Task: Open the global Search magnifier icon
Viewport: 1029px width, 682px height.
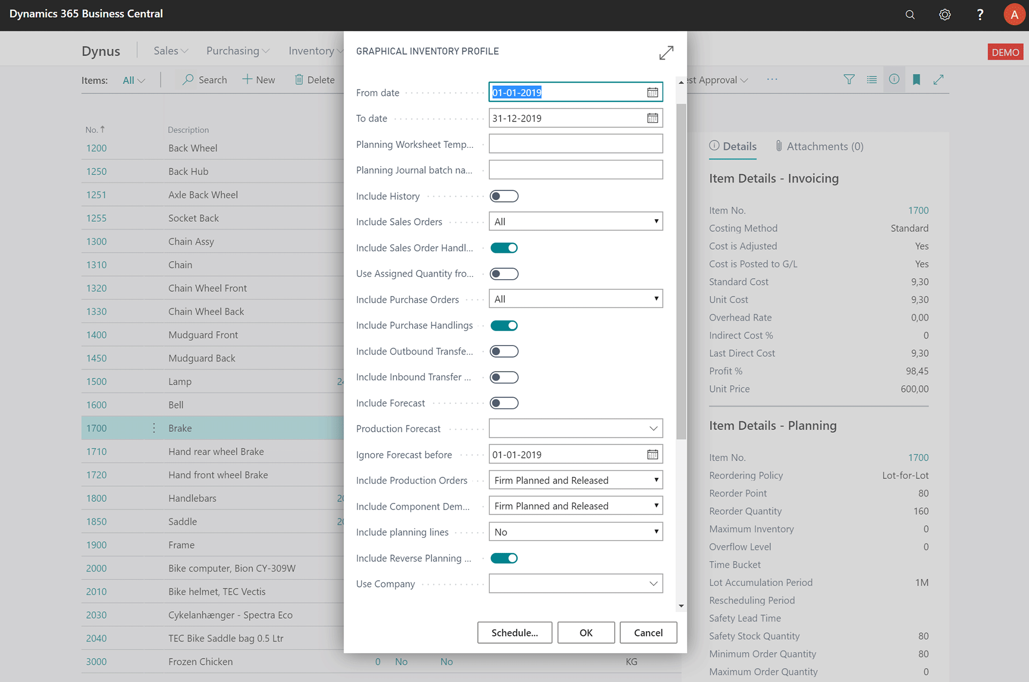Action: click(x=909, y=14)
